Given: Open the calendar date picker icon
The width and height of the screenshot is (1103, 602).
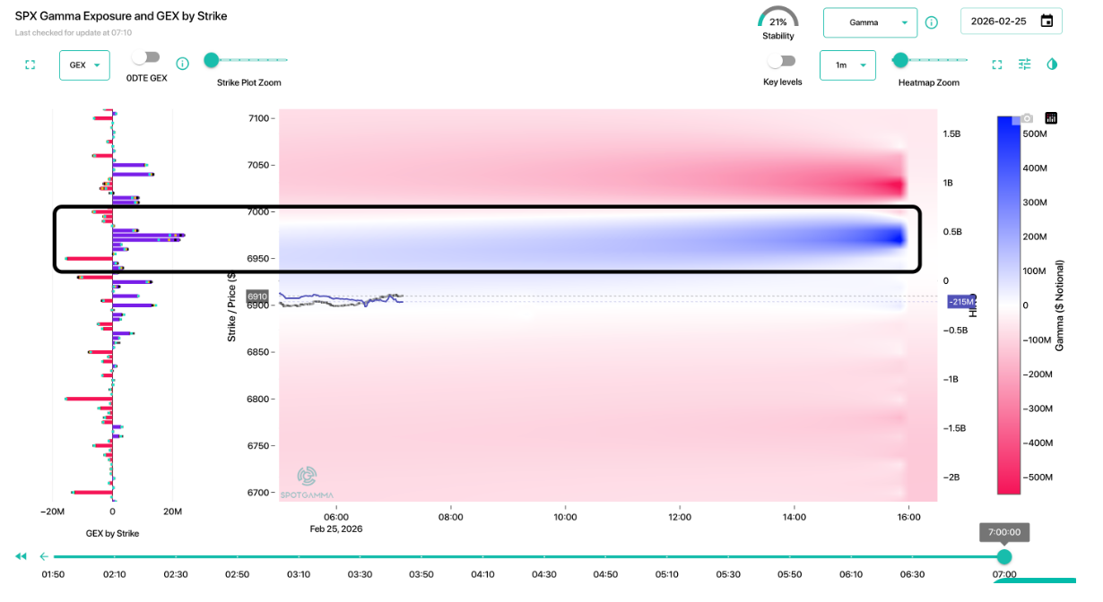Looking at the screenshot, I should (x=1047, y=21).
